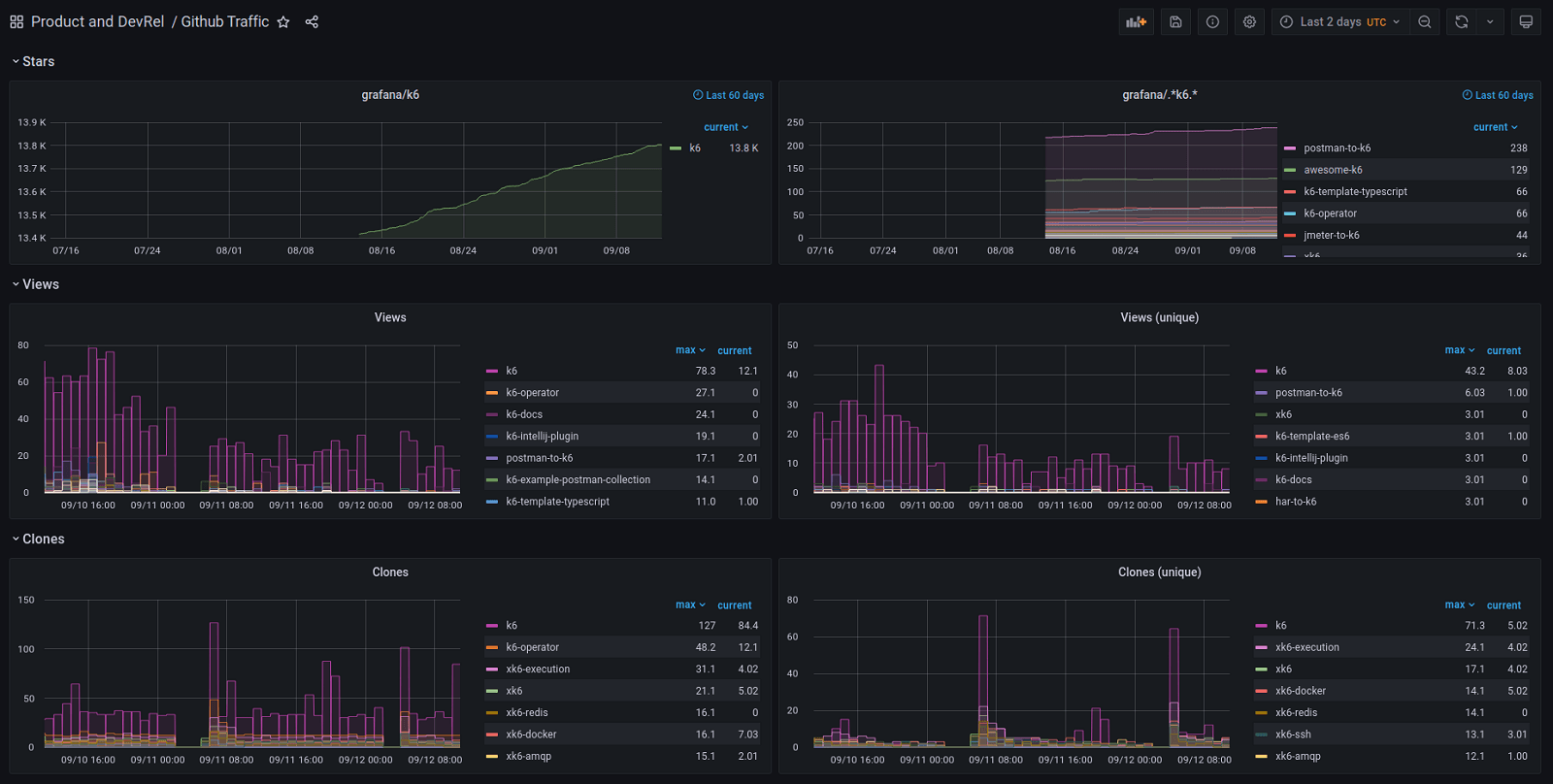Sort Views legend by current column
1553x784 pixels.
pyautogui.click(x=735, y=350)
